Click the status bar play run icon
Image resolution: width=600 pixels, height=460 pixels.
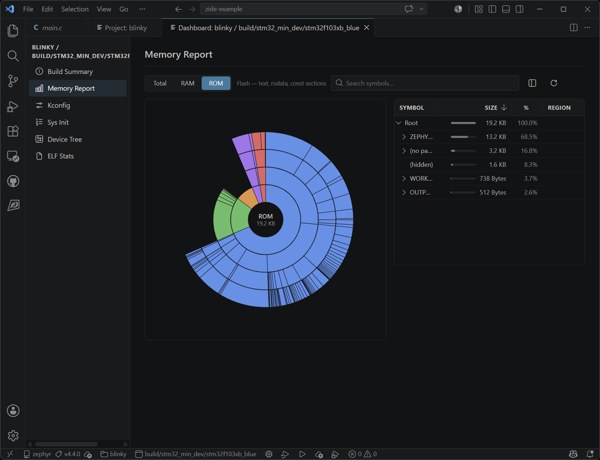click(302, 454)
